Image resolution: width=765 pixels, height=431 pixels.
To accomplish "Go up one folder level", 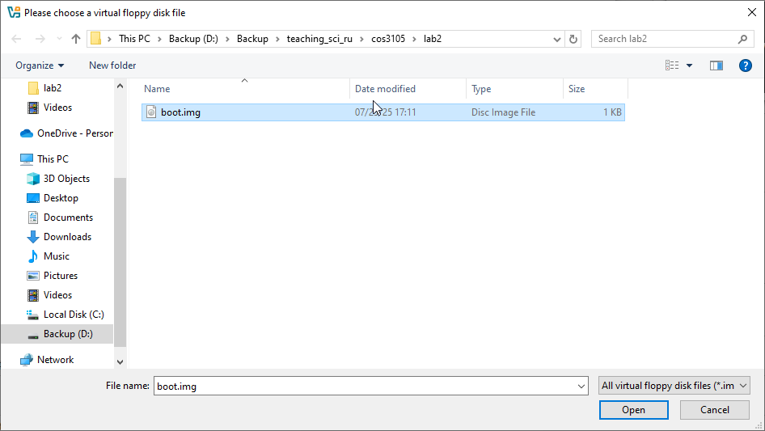I will [x=76, y=39].
